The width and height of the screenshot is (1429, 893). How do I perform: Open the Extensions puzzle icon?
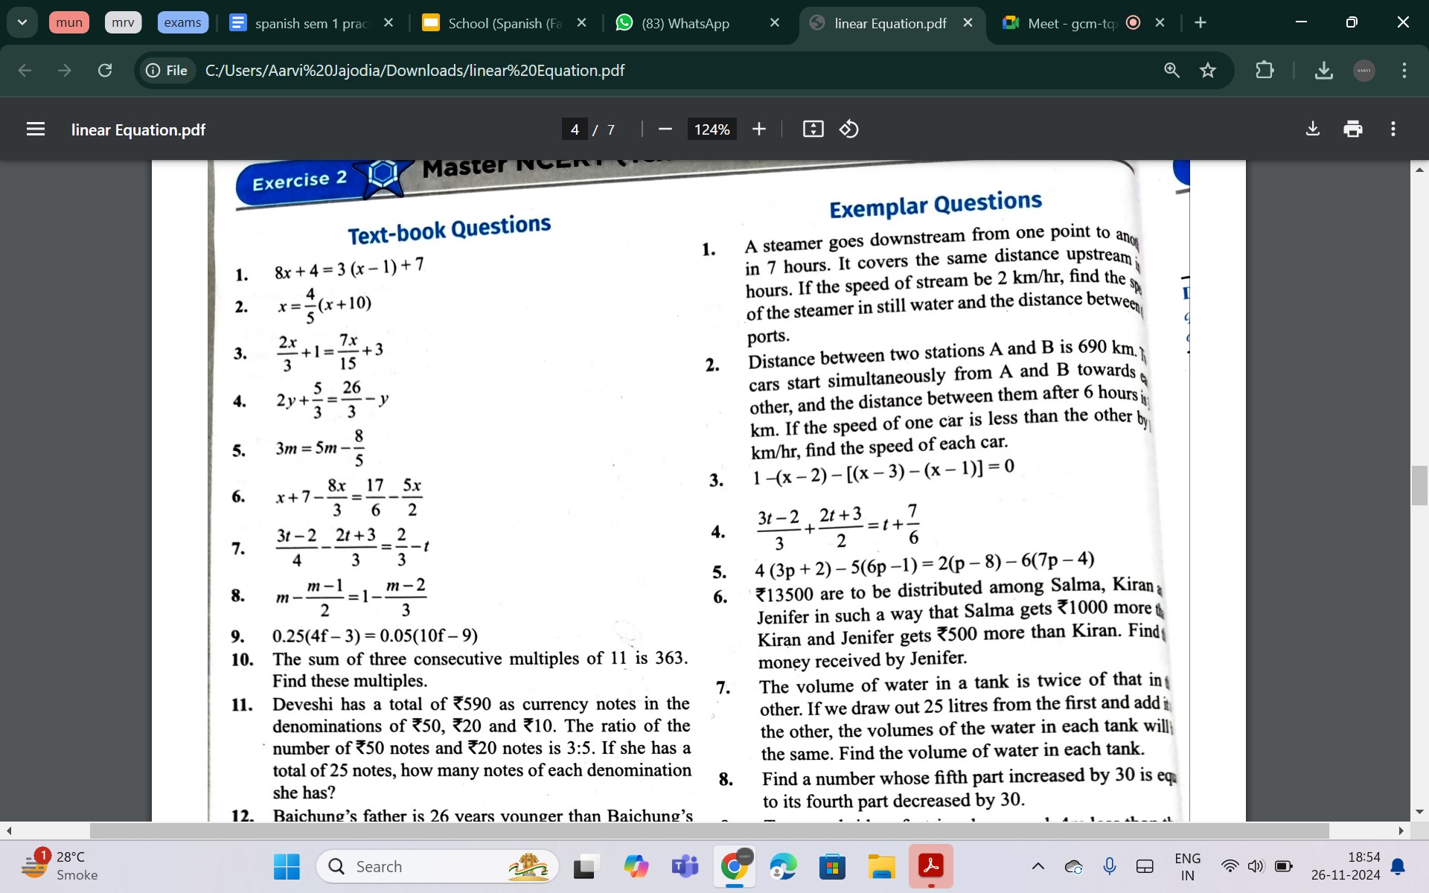pyautogui.click(x=1265, y=70)
